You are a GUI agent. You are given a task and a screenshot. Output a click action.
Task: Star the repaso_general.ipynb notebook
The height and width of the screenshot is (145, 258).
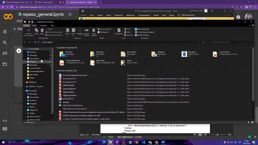pos(70,14)
